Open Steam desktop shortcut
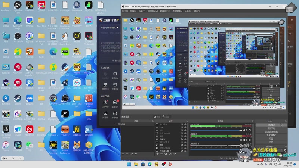 coord(18,100)
